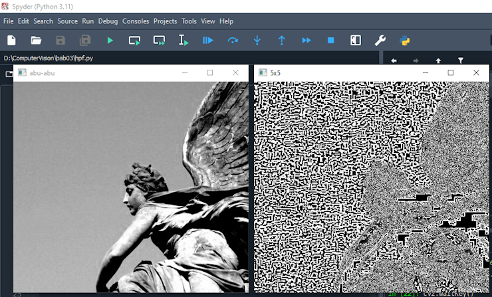Image resolution: width=492 pixels, height=297 pixels.
Task: Step out to the caller with the up arrow
Action: tap(282, 41)
